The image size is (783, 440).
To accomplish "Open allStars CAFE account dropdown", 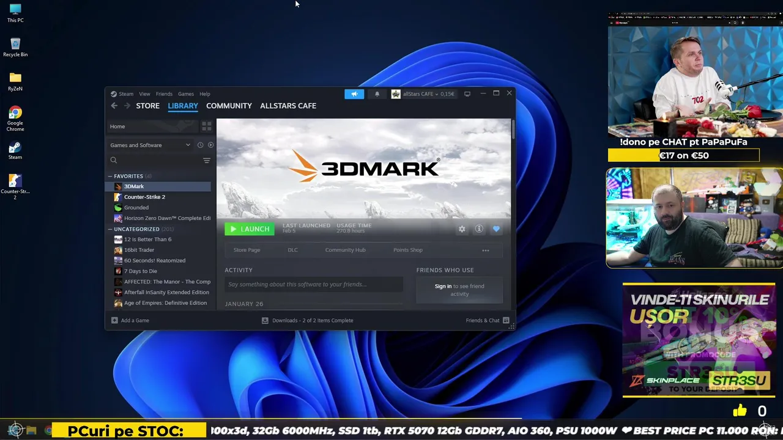I will pyautogui.click(x=423, y=94).
